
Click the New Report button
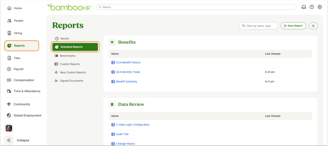pos(293,26)
